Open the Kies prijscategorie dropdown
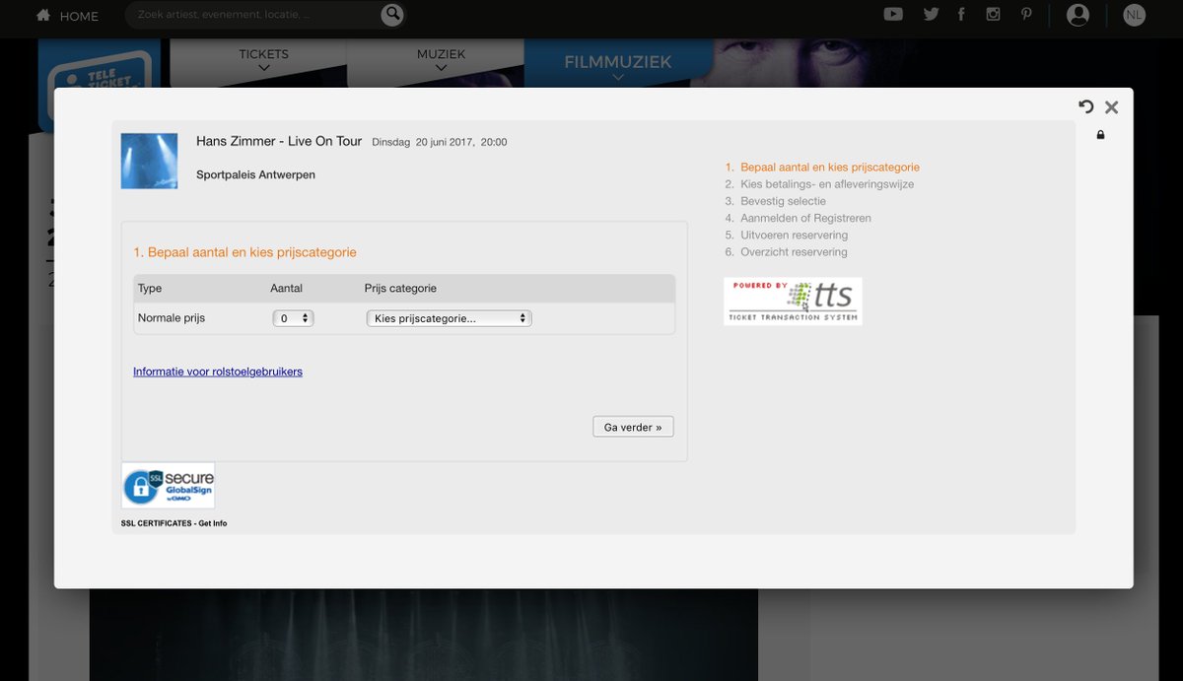The width and height of the screenshot is (1183, 681). click(449, 318)
